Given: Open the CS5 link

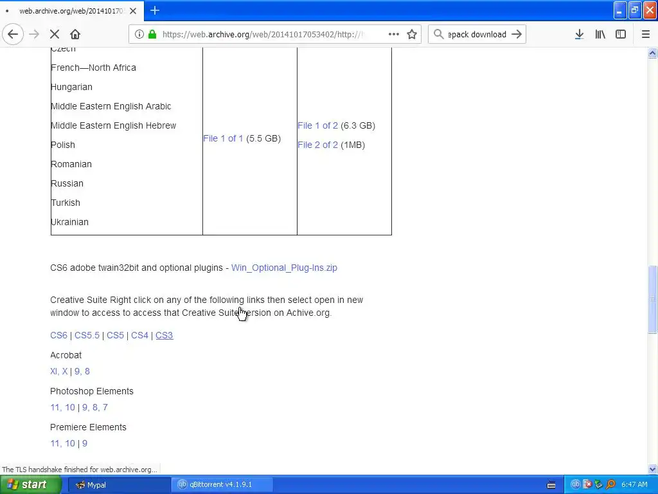Looking at the screenshot, I should [x=115, y=335].
